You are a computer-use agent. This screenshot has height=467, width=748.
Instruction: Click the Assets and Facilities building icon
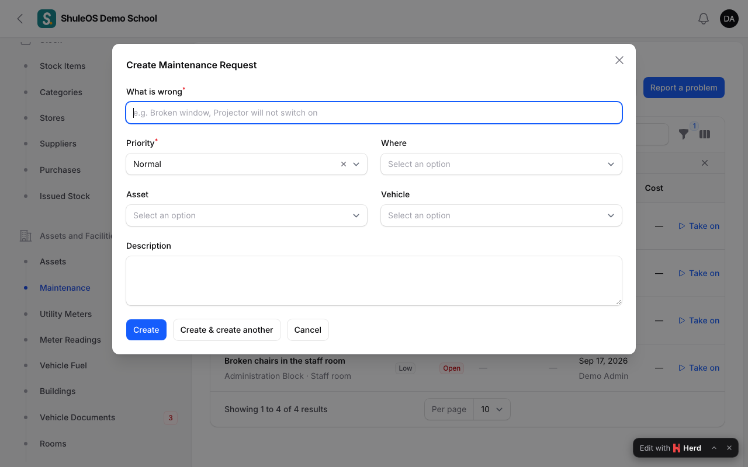26,236
